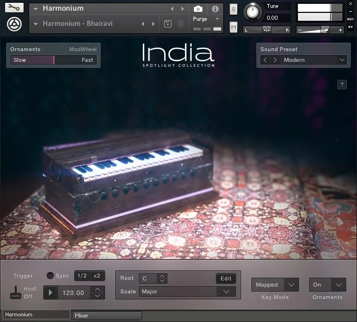The width and height of the screenshot is (357, 322).
Task: Click the ModWheel label in Ornaments
Action: click(83, 49)
